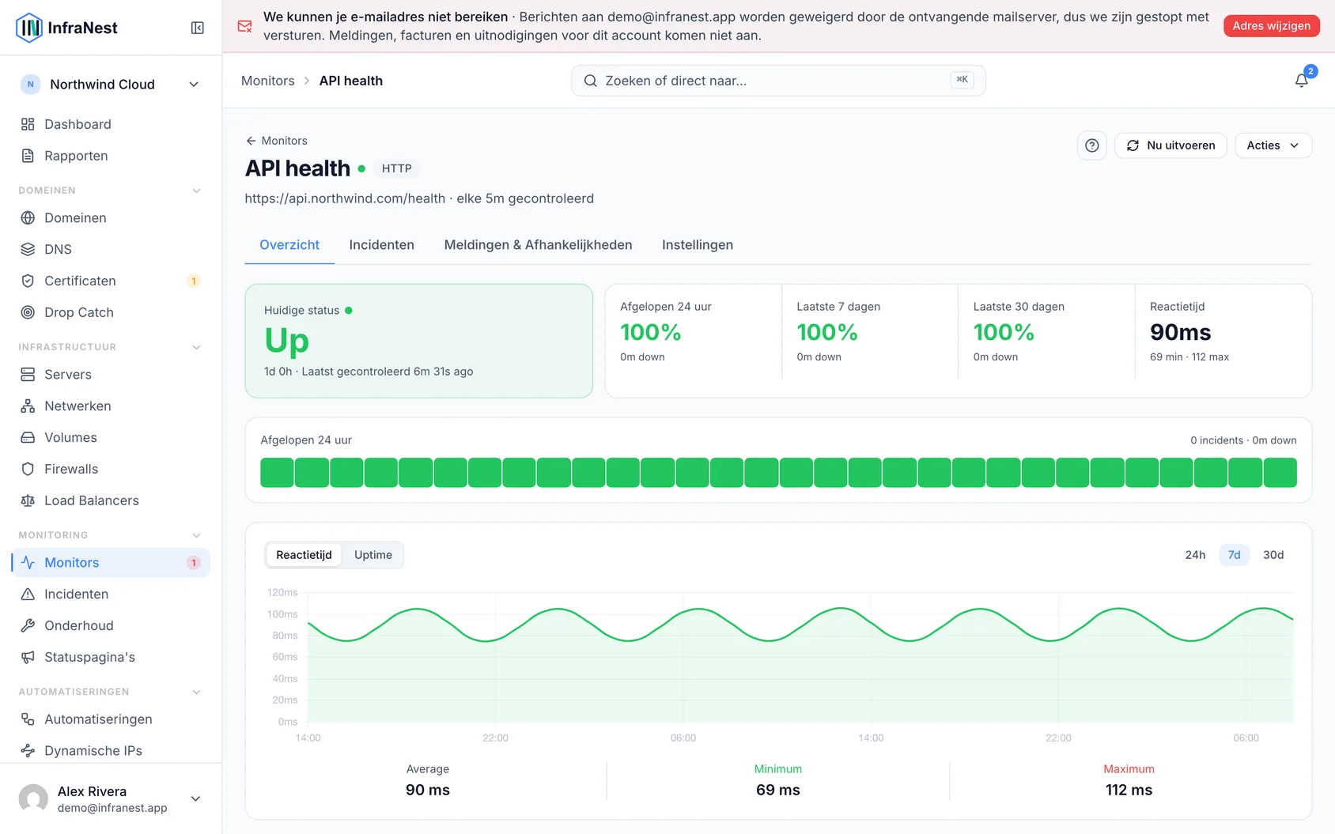Image resolution: width=1335 pixels, height=834 pixels.
Task: Open Drop Catch target item
Action: [x=111, y=312]
